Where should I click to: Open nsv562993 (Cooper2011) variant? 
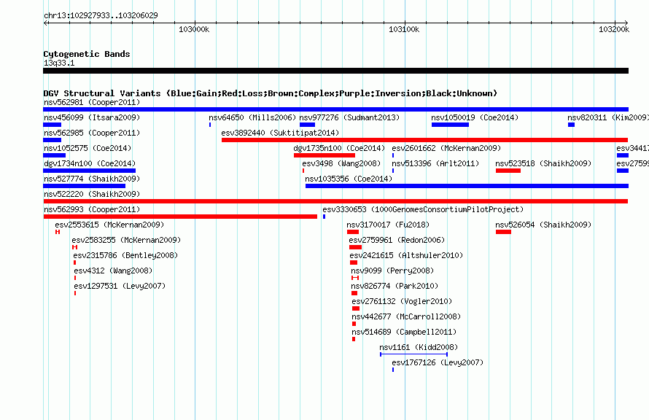pyautogui.click(x=92, y=209)
